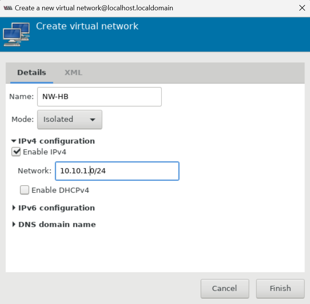Click the Mode: label
This screenshot has width=310, height=304.
(23, 119)
